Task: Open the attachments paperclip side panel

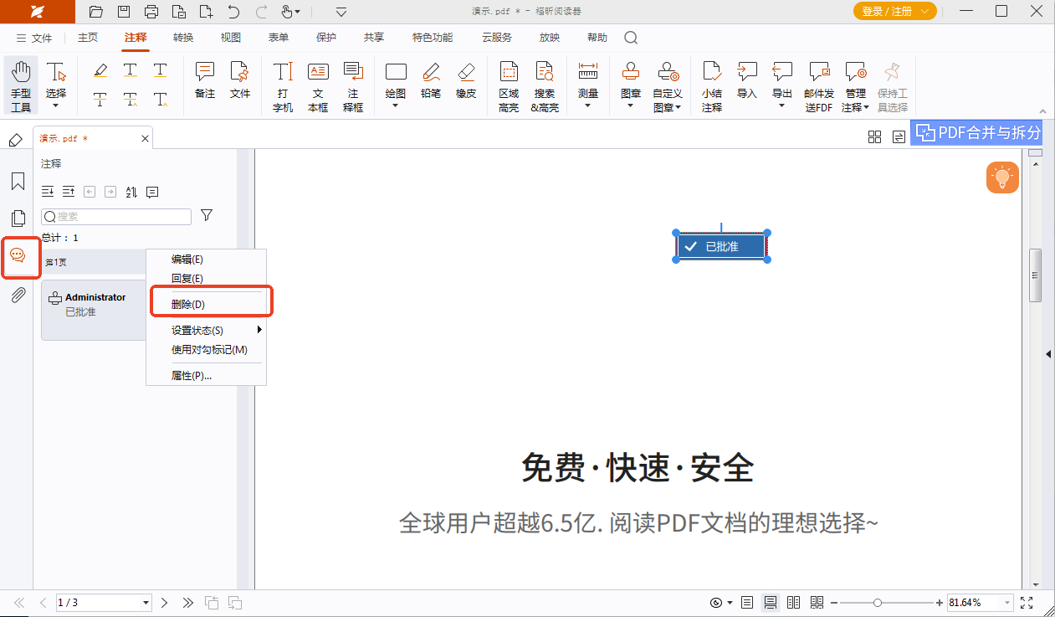Action: coord(18,295)
